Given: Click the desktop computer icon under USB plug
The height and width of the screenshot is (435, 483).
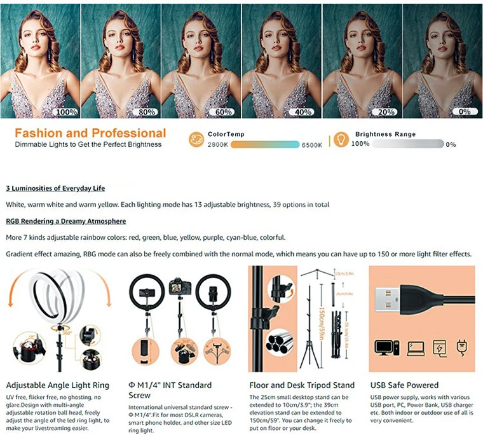Looking at the screenshot, I should click(x=387, y=348).
